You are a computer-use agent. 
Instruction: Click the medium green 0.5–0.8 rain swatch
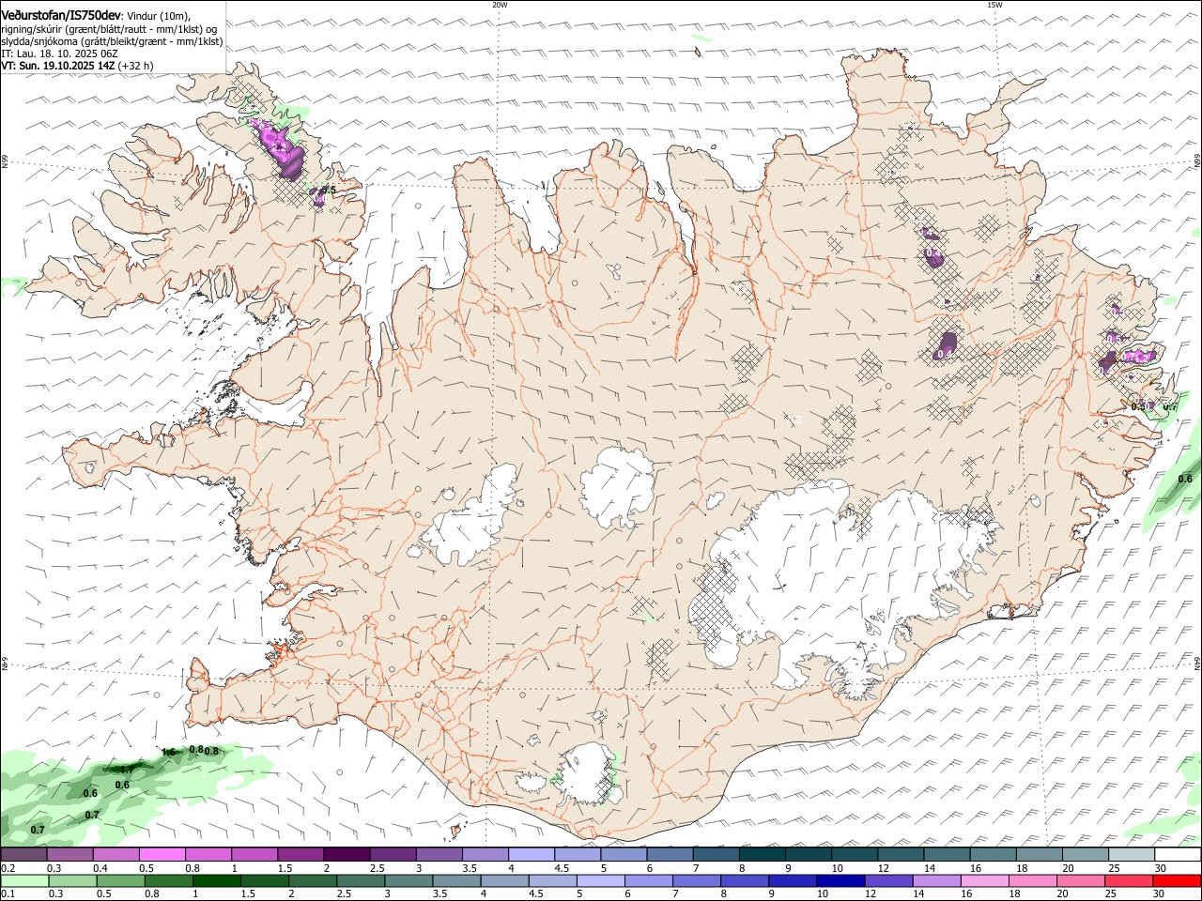point(119,881)
